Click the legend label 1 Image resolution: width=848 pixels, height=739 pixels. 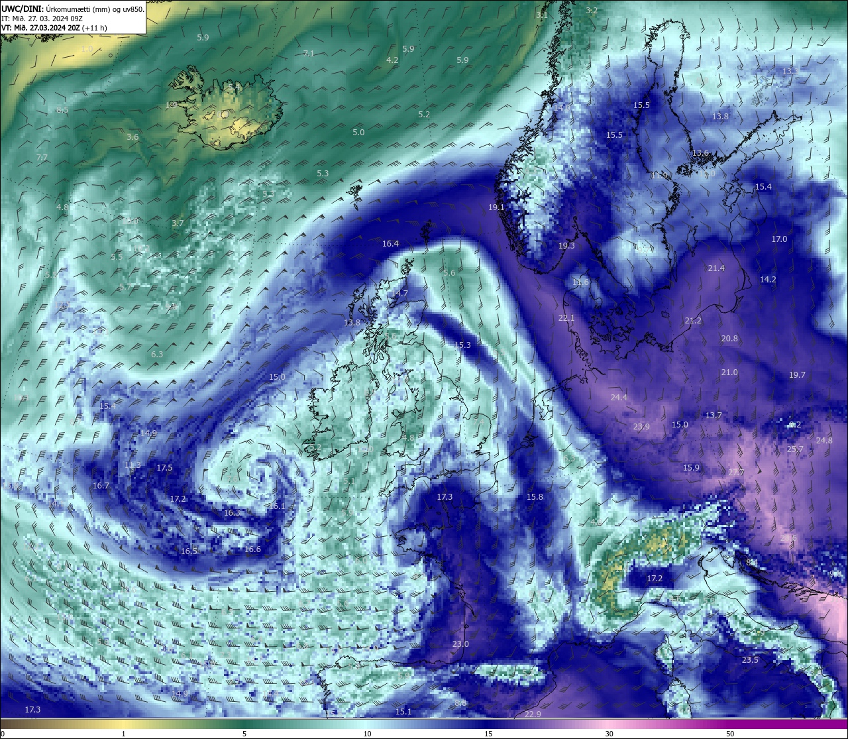point(123,734)
